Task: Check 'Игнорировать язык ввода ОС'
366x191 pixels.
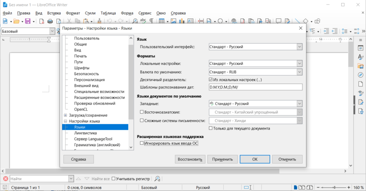Action: tap(142, 143)
